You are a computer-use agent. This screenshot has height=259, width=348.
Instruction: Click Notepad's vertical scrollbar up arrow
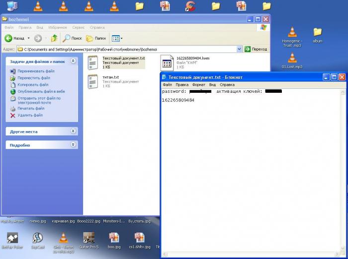tap(343, 92)
